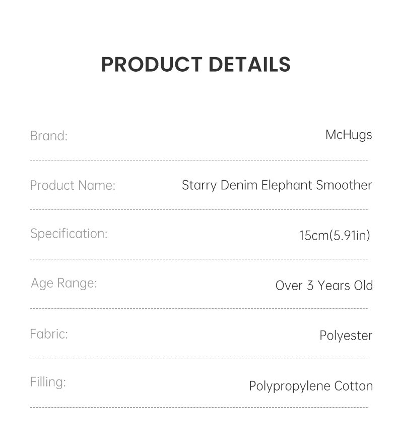Click the Product Name label

click(x=73, y=185)
